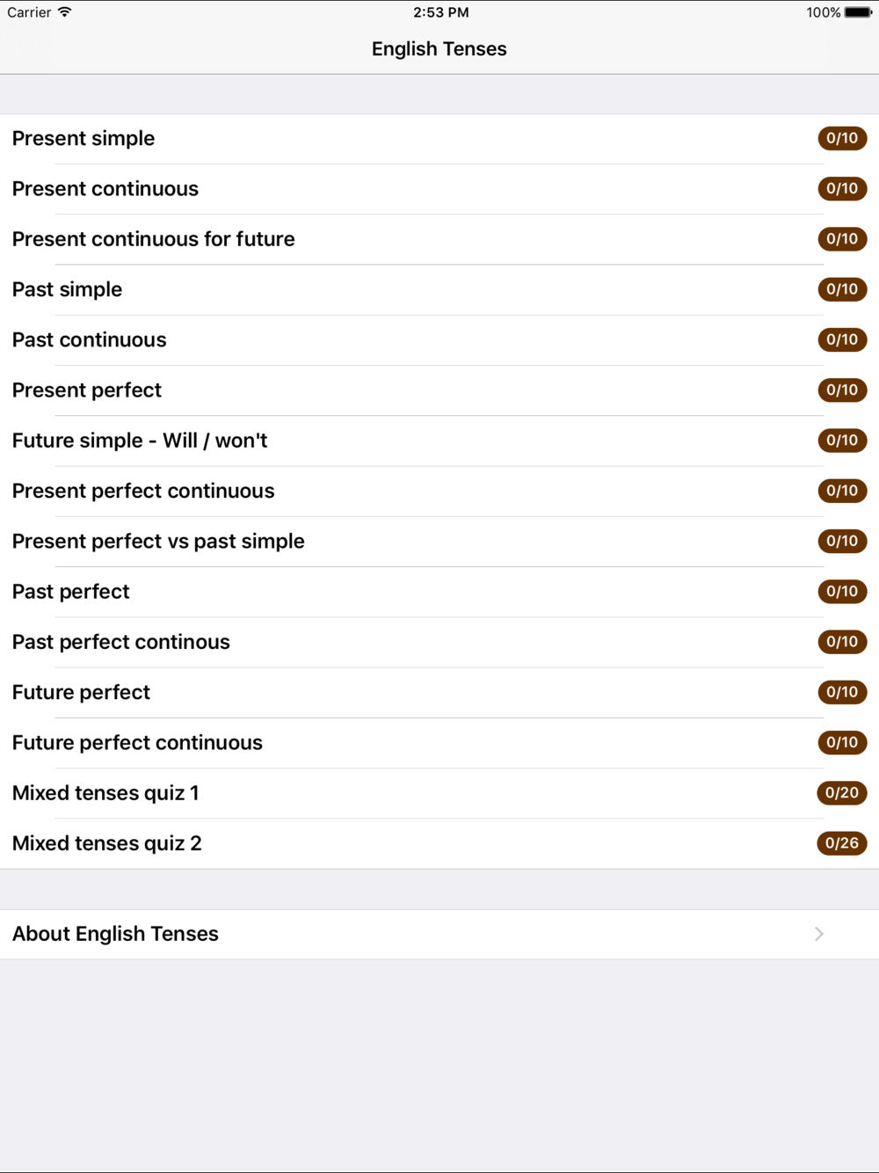
Task: Open About English Tenses
Action: tap(115, 934)
